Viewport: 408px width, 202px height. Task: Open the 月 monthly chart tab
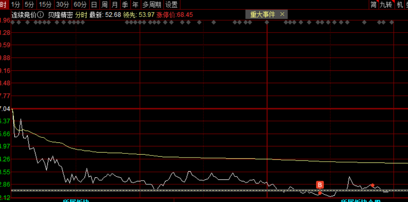point(115,5)
